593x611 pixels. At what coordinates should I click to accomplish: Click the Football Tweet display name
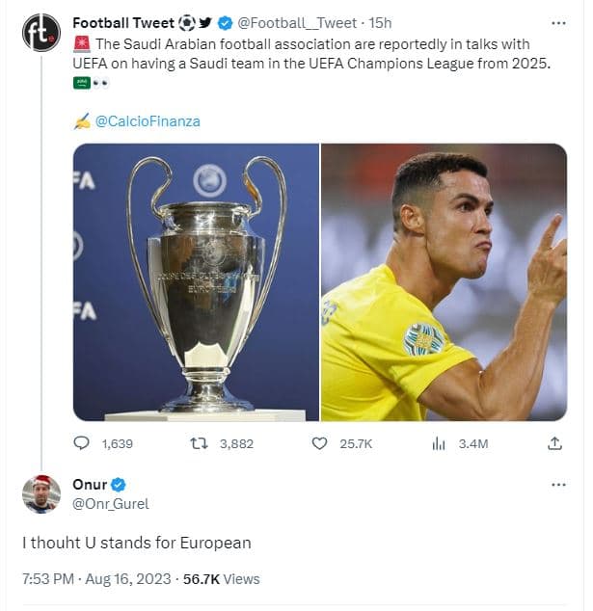point(121,23)
